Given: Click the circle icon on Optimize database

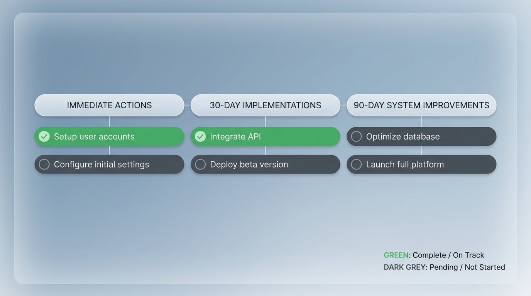Looking at the screenshot, I should tap(356, 136).
